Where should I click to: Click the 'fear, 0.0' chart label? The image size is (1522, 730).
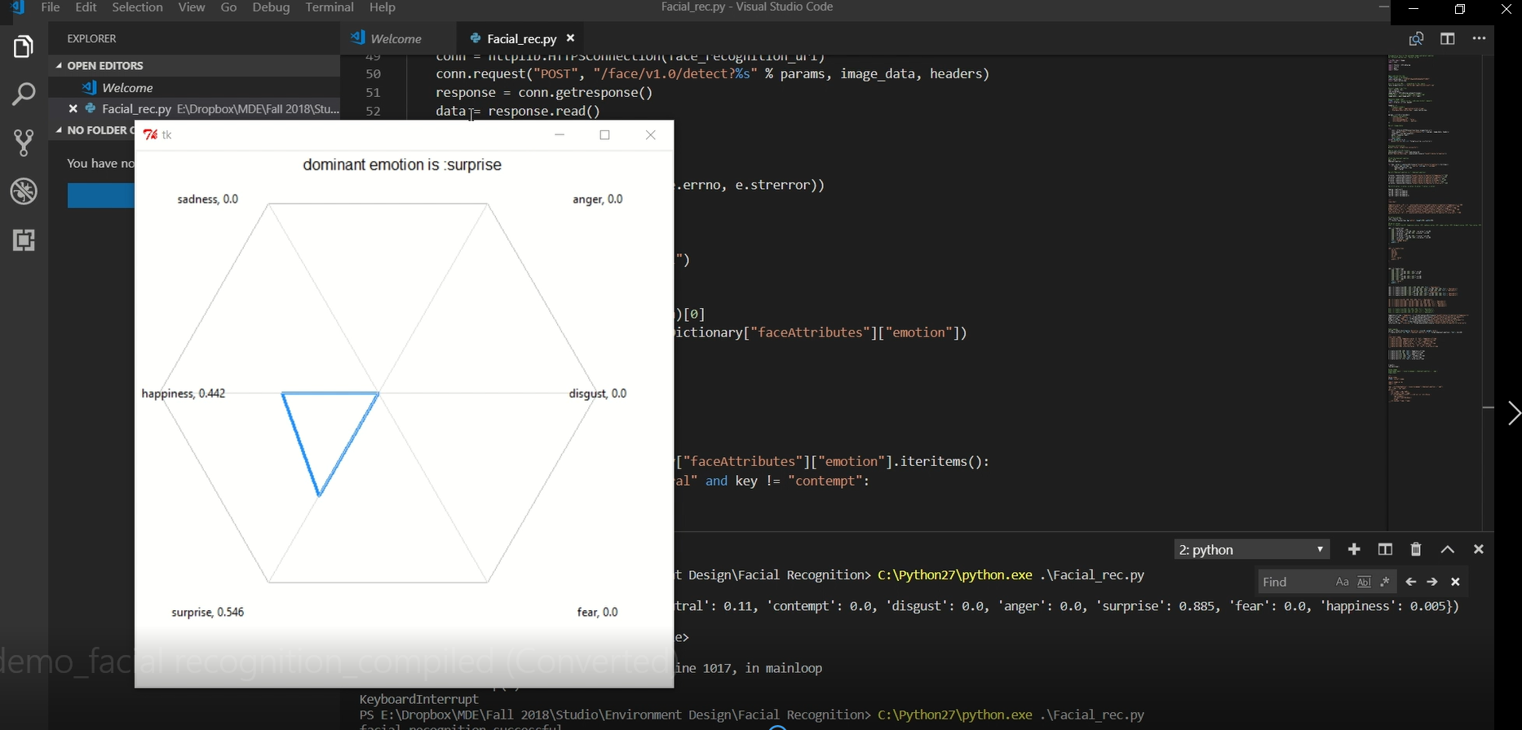click(598, 612)
